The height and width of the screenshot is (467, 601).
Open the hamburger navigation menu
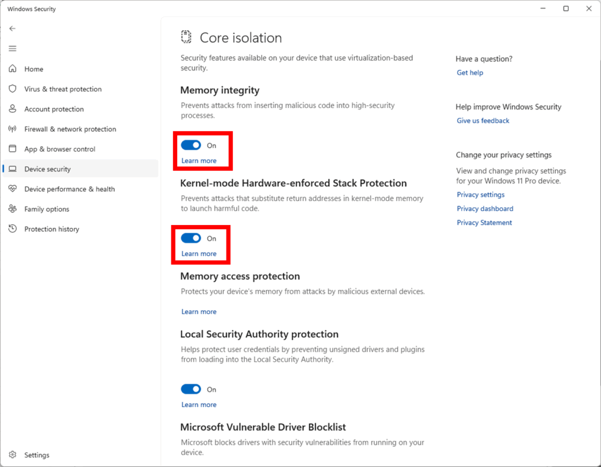tap(12, 48)
